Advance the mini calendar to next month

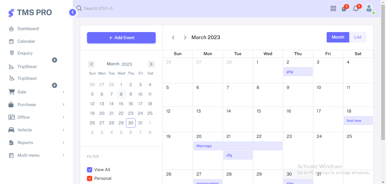point(151,64)
